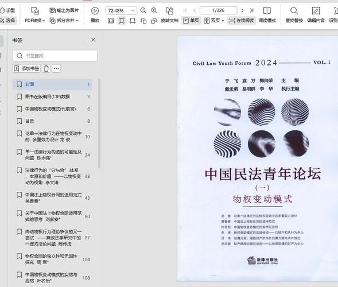The width and height of the screenshot is (338, 287).
Task: Start slideshow with 播放 button
Action: pyautogui.click(x=95, y=15)
